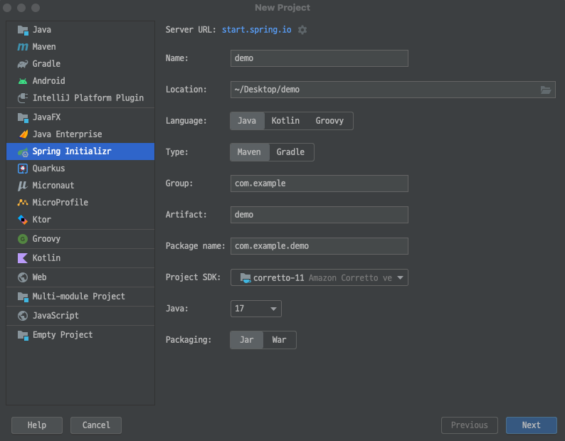The image size is (565, 441).
Task: Select the JavaScript globe icon
Action: click(x=23, y=316)
